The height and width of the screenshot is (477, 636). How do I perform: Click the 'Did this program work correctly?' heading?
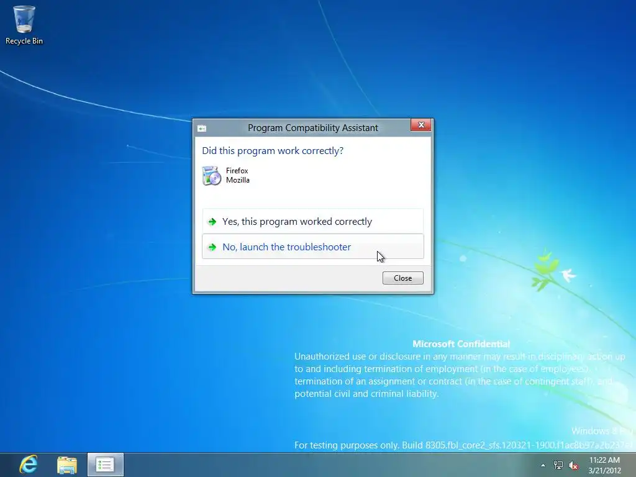point(273,151)
